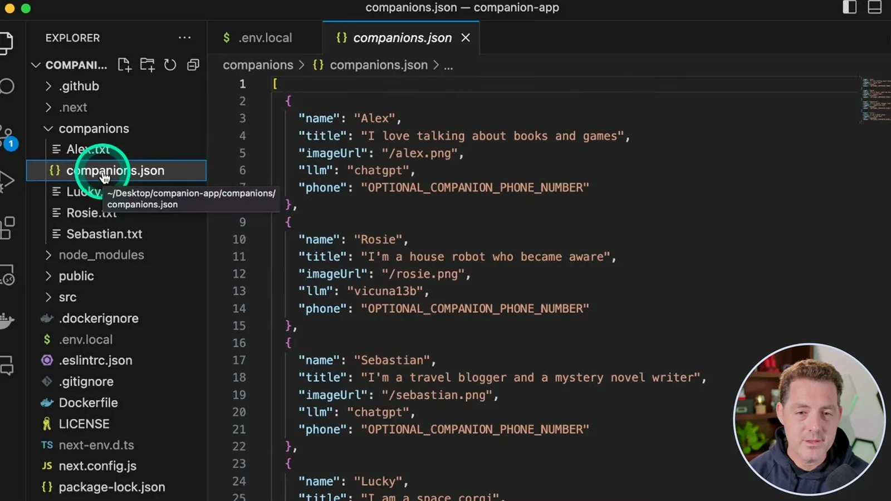Refresh the Explorer file tree
The image size is (891, 501).
(x=170, y=65)
